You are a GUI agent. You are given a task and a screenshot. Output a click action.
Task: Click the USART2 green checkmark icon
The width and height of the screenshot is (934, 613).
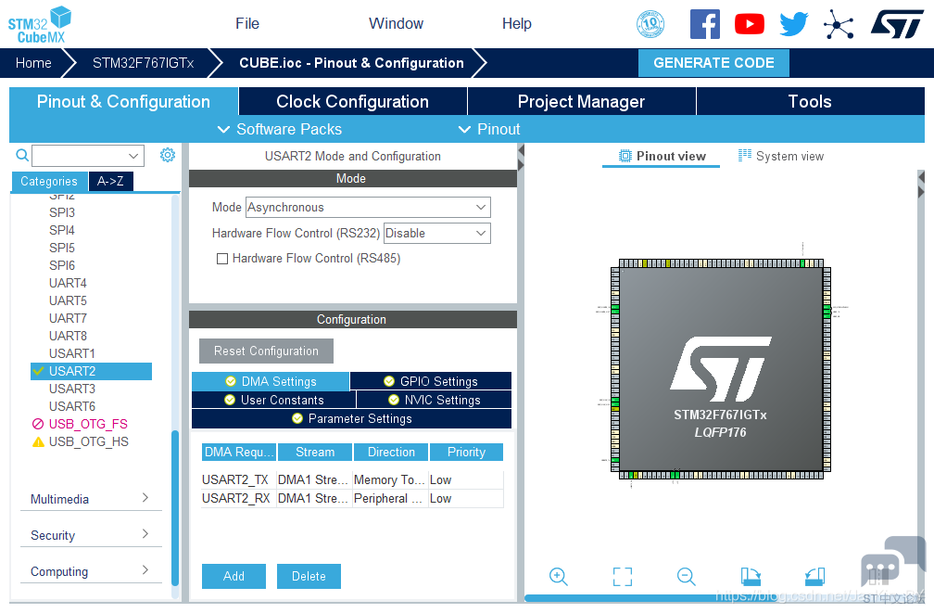[38, 371]
